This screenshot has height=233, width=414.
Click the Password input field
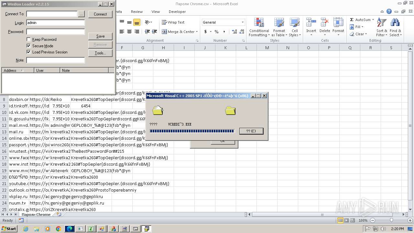(55, 32)
